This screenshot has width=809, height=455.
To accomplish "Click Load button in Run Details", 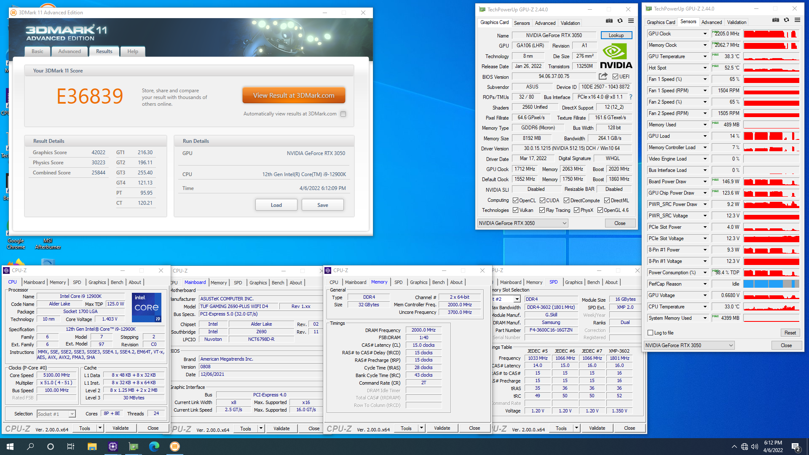I will pos(276,205).
